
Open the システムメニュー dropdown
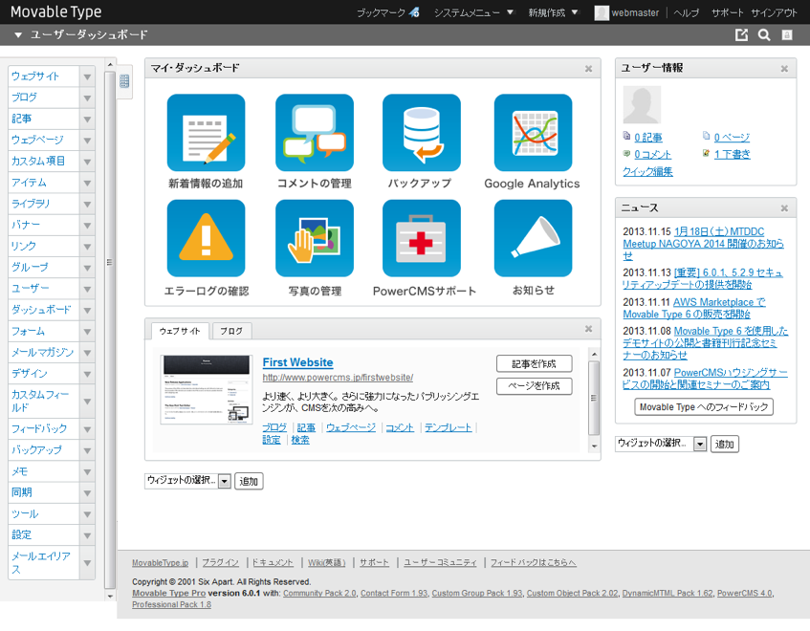pyautogui.click(x=473, y=13)
